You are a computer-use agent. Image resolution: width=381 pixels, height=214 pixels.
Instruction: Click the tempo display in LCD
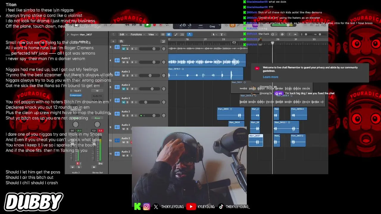point(201,25)
